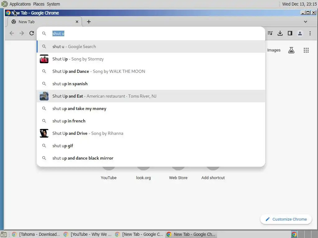Open the Applications menu

[20, 4]
